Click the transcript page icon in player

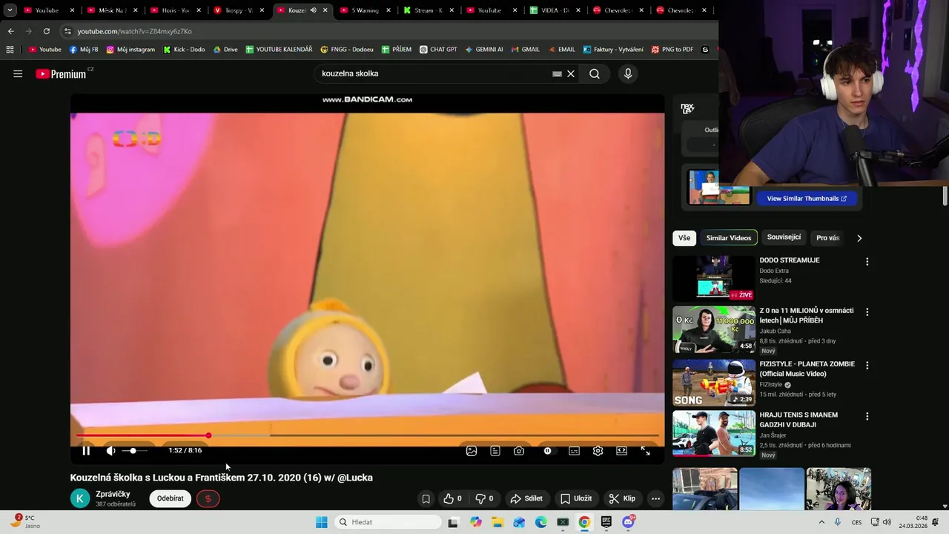495,450
